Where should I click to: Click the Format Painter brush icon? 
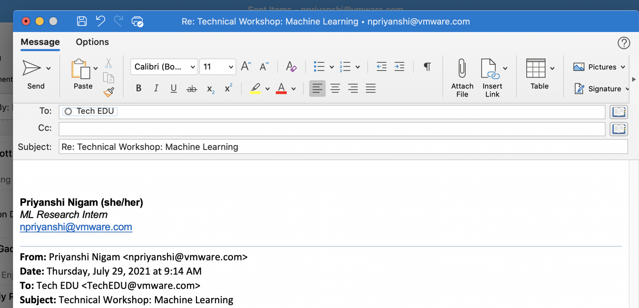pos(109,92)
